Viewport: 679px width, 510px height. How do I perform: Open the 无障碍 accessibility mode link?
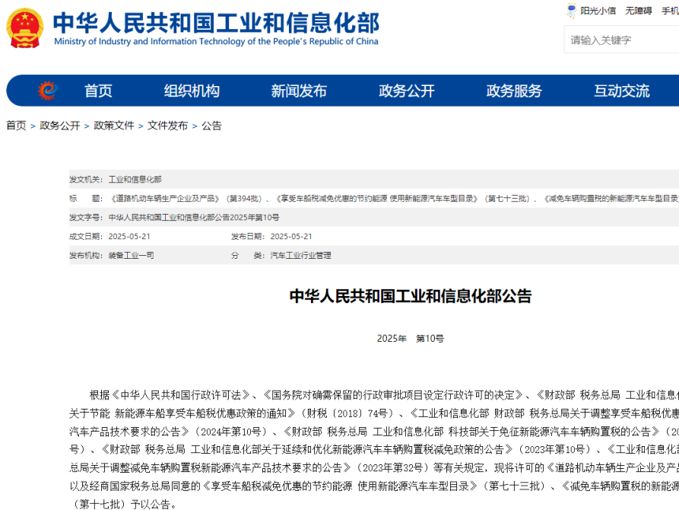pyautogui.click(x=639, y=11)
